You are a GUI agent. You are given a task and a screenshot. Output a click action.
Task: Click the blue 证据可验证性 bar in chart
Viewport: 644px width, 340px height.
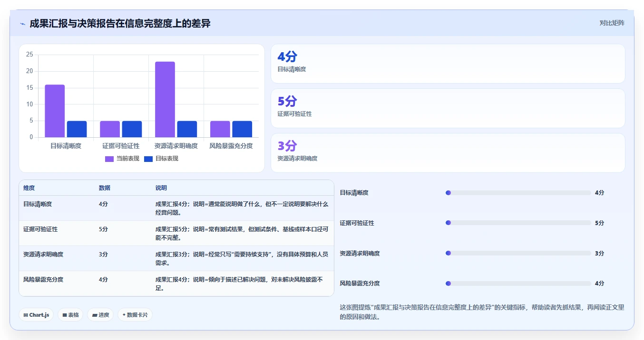coord(132,129)
